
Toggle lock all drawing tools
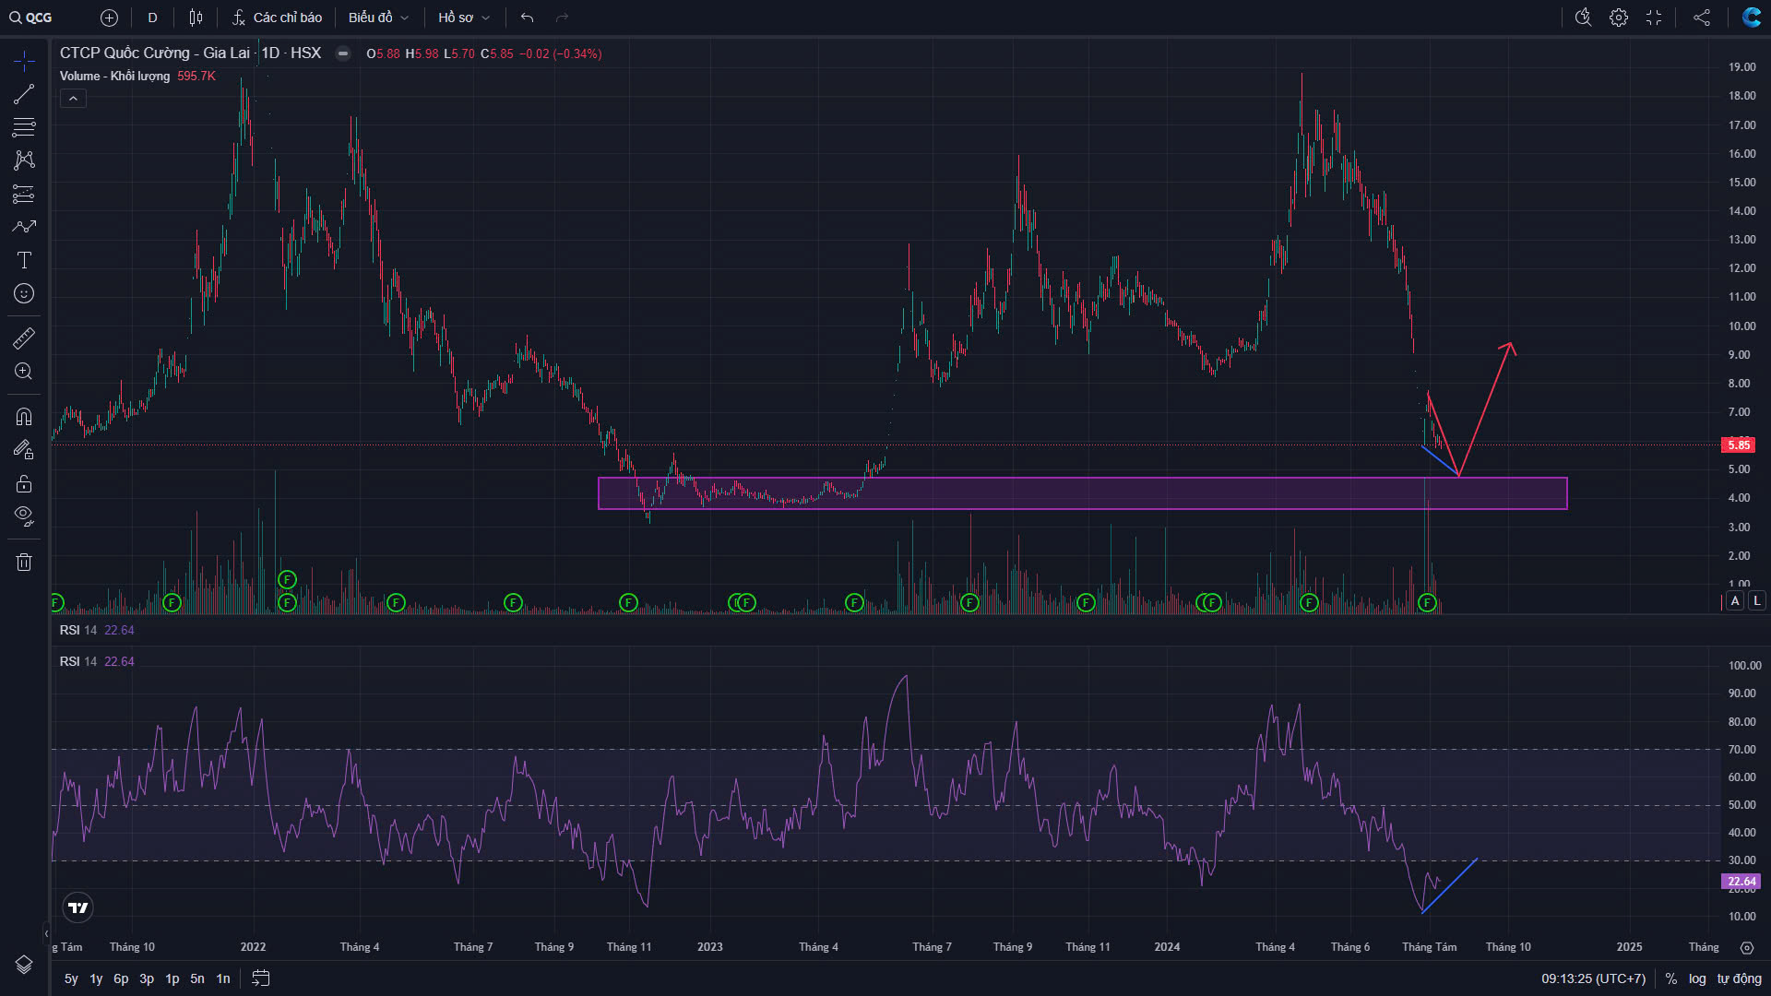coord(24,483)
